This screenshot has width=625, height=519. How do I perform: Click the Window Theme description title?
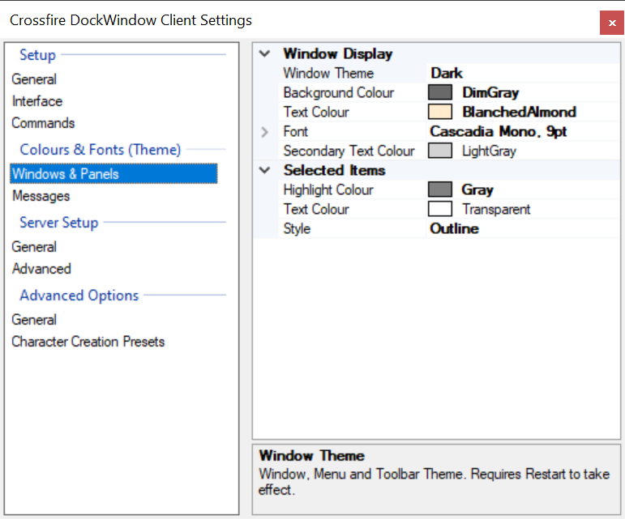pos(312,456)
